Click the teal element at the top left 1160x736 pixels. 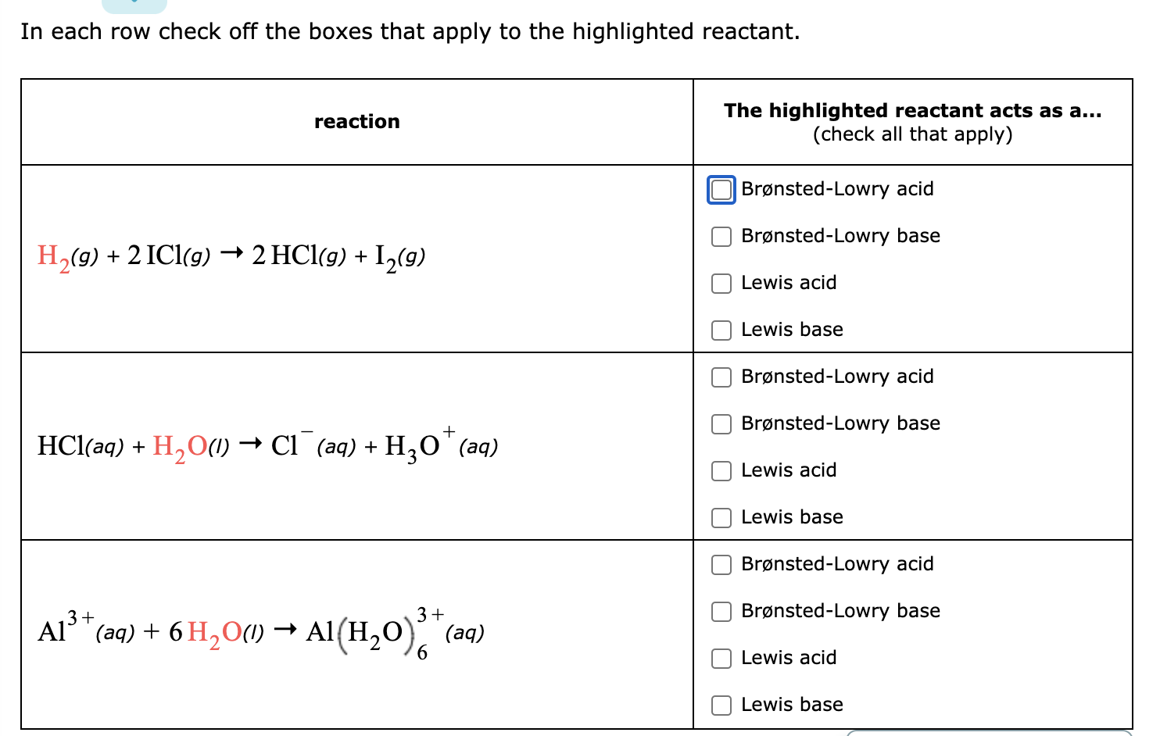coord(133,5)
